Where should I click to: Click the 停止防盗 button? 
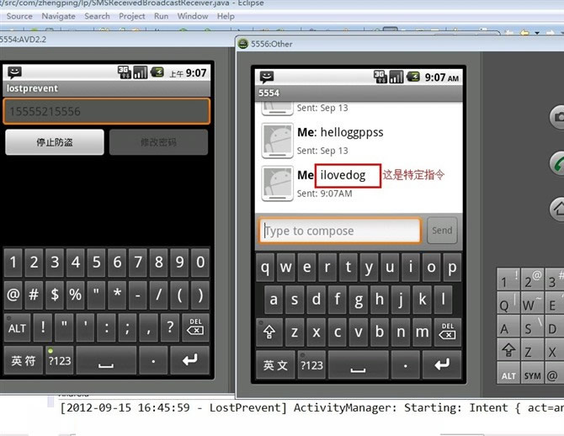(55, 142)
